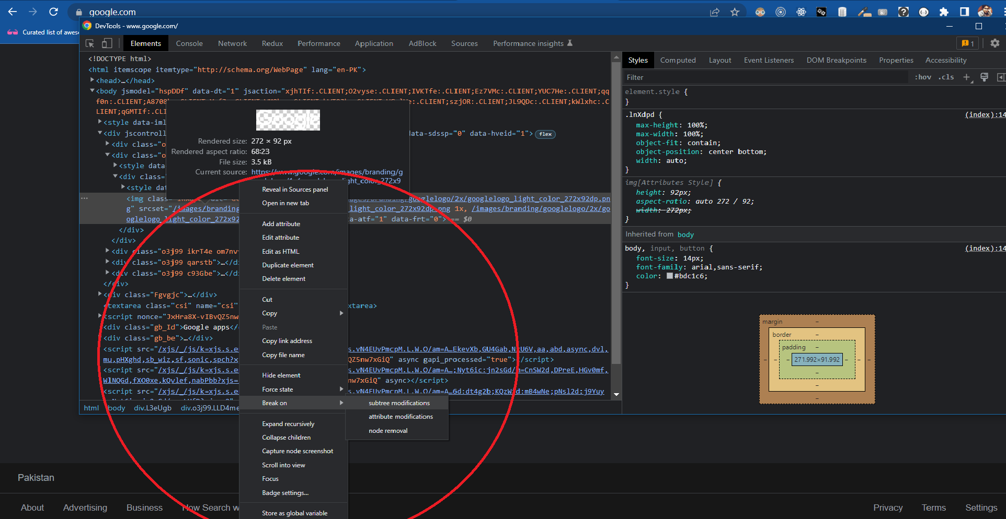1006x519 pixels.
Task: Open the issues badge showing 1
Action: click(966, 43)
